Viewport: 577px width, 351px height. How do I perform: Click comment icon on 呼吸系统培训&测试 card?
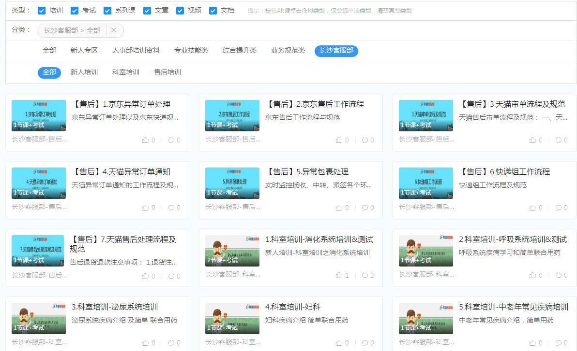[558, 275]
